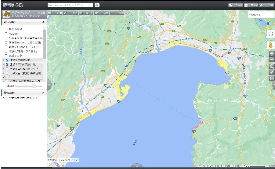The width and height of the screenshot is (275, 169).
Task: Show the 索引図 index map
Action: [251, 5]
